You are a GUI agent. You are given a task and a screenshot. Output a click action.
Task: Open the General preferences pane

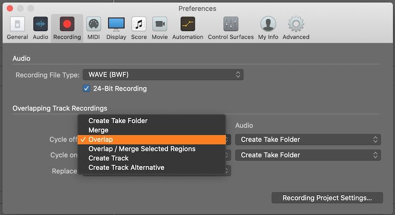(17, 28)
